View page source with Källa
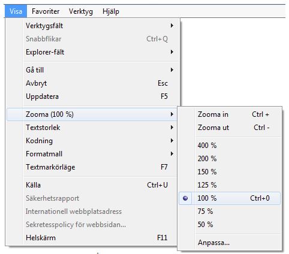 tap(92, 185)
